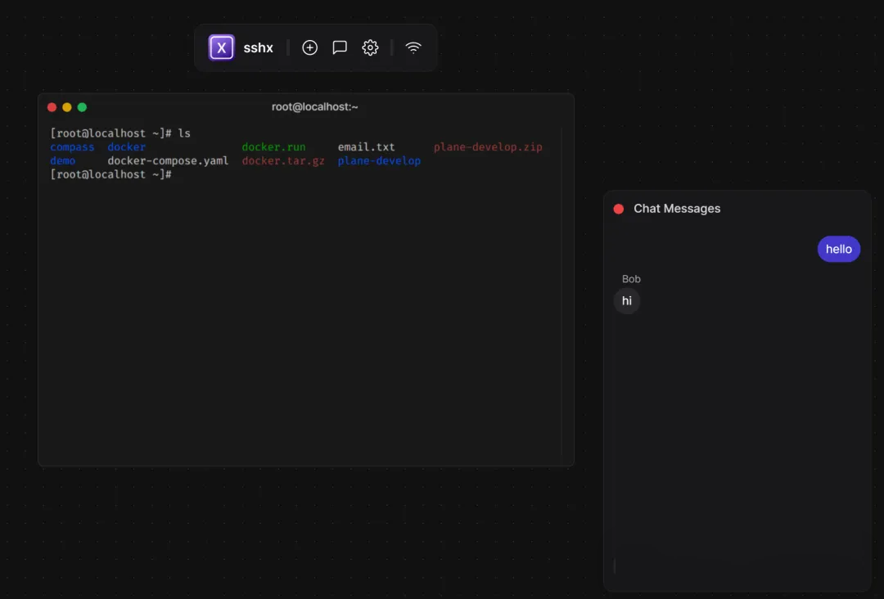Screen dimensions: 884x599
Task: Click the "Bob" sender name label
Action: point(631,279)
